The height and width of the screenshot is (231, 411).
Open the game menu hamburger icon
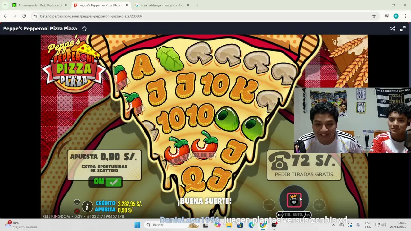click(x=77, y=202)
